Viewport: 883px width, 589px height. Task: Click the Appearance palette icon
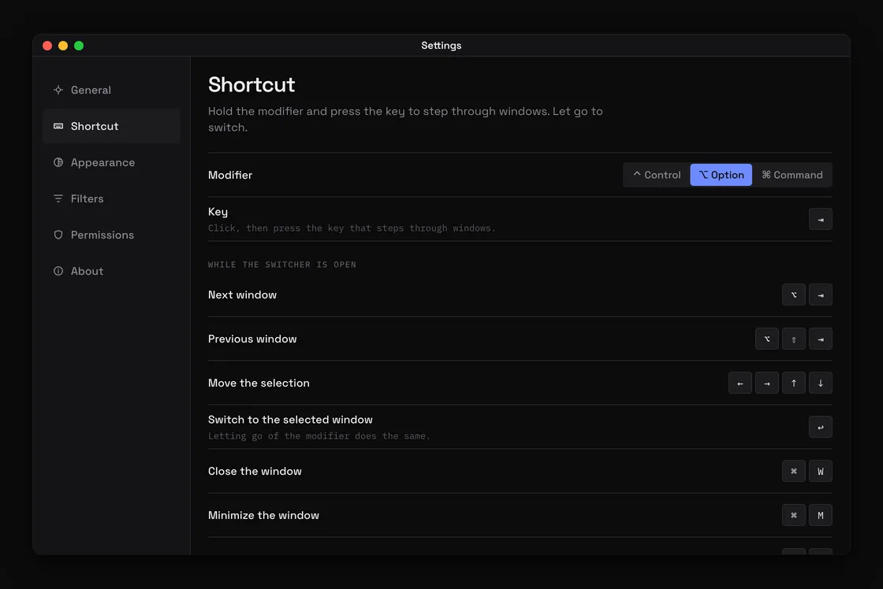(x=58, y=162)
